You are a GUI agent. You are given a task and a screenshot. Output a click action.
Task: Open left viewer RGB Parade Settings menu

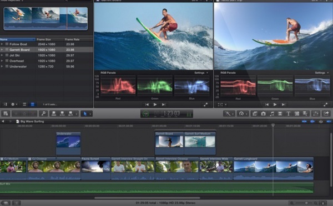(201, 73)
